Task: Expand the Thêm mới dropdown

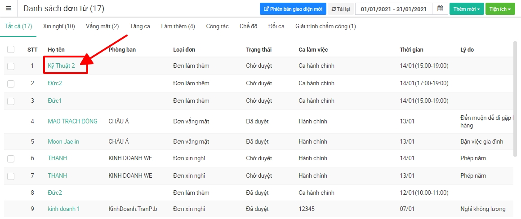Action: [466, 9]
